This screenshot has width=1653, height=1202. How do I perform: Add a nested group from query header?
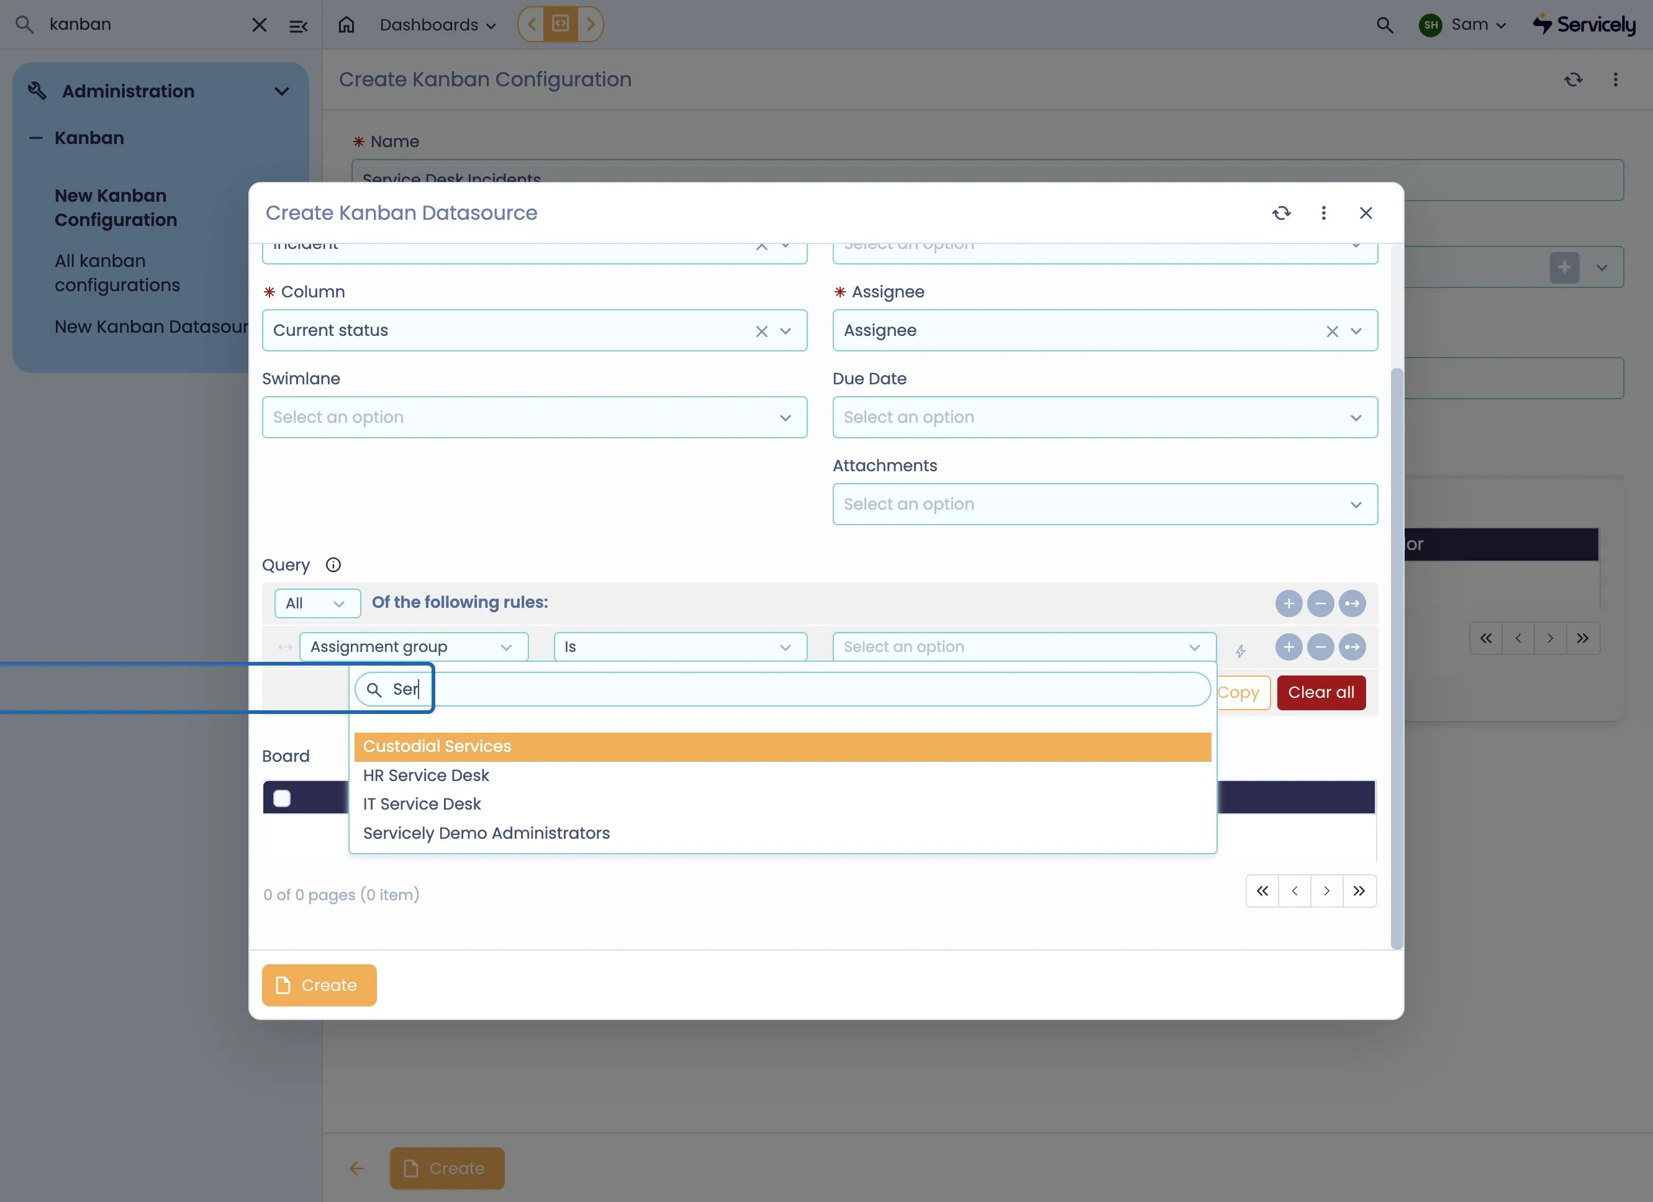tap(1352, 603)
